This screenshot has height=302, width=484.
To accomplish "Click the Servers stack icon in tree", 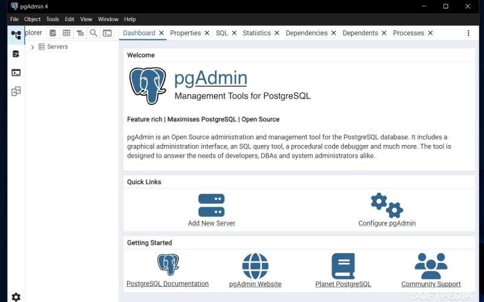I will [x=41, y=47].
